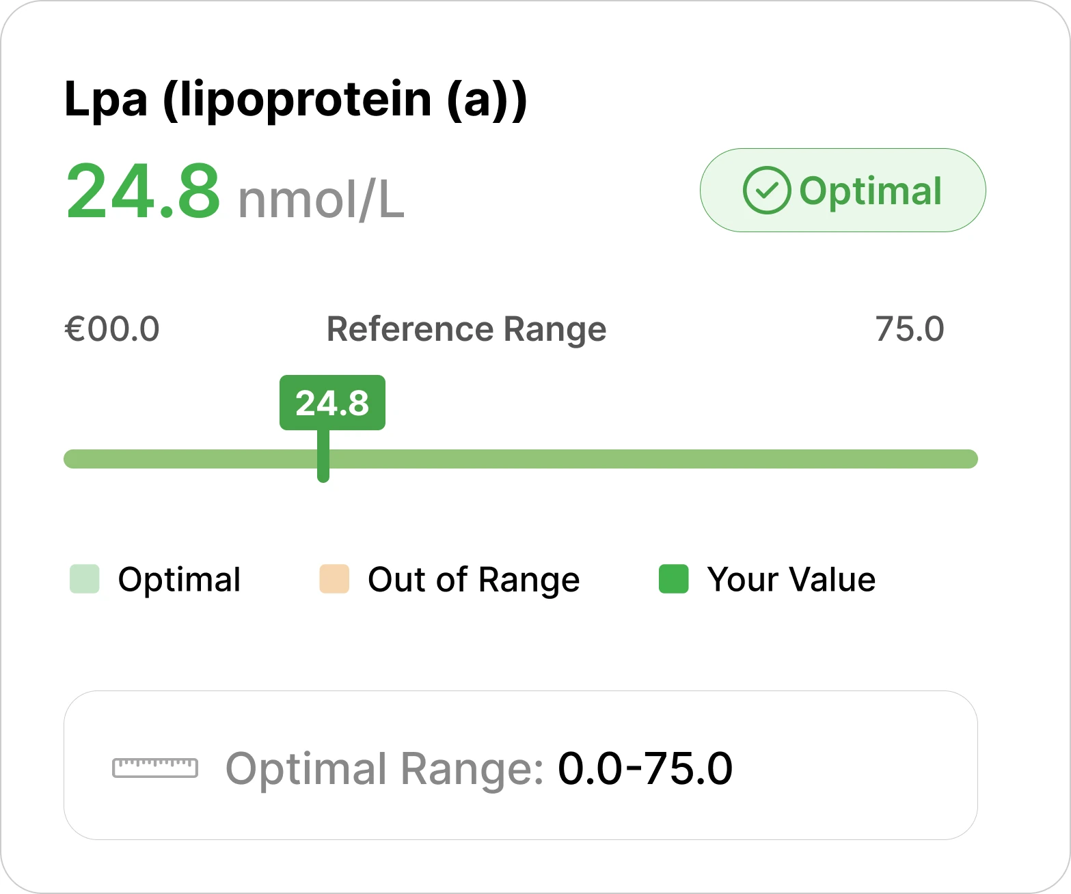Click the Your Value legend label
Screen dimensions: 1071x894
(x=791, y=580)
